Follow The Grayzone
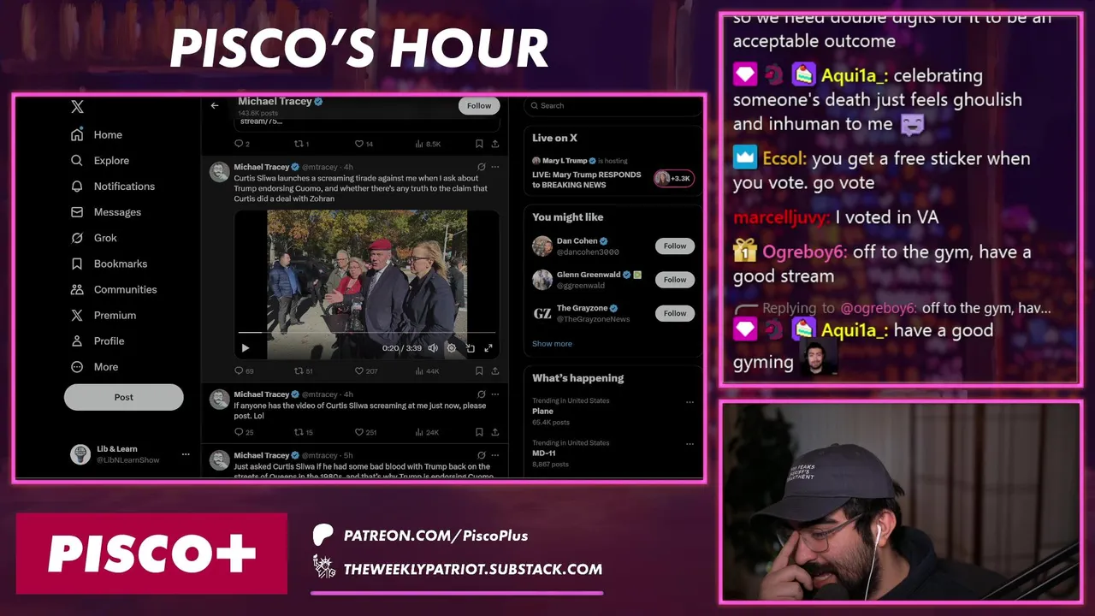 pos(675,313)
